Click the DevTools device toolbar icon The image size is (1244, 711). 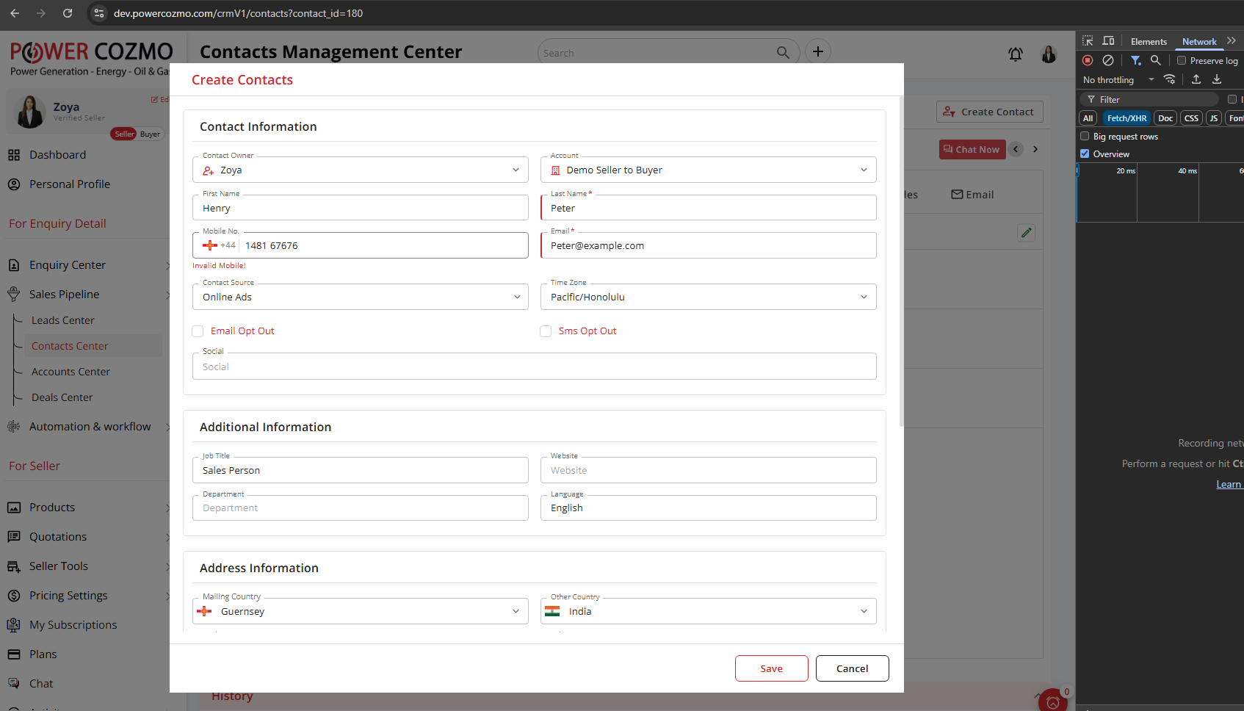click(1108, 41)
